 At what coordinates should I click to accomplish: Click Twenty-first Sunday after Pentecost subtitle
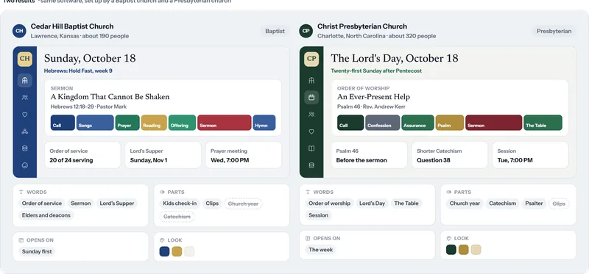376,71
